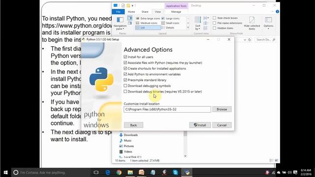Toggle Precompile standard library checkbox

point(126,80)
